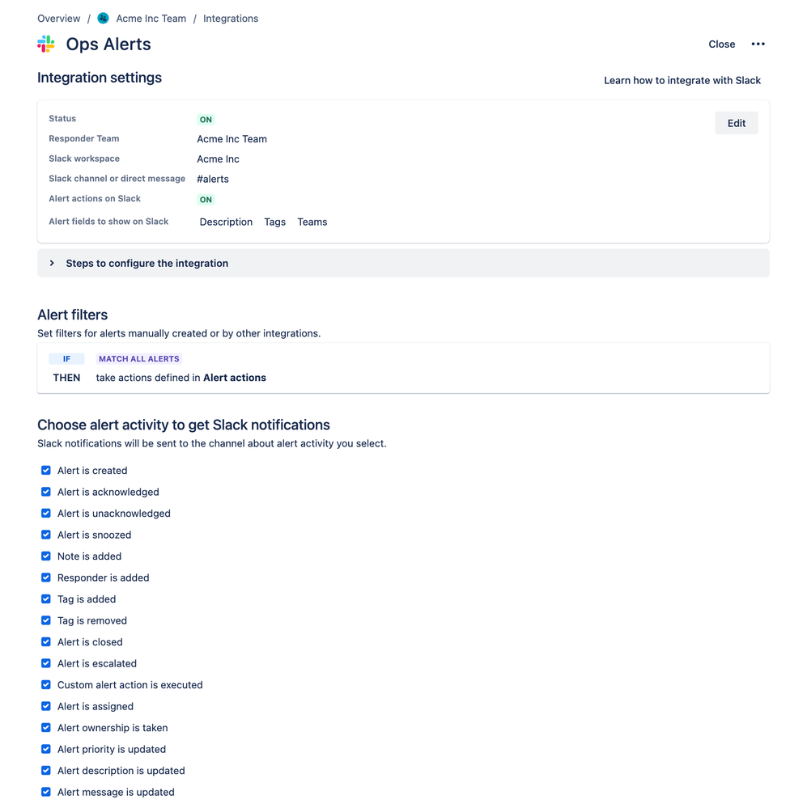Expand Steps to configure the integration chevron
Image resolution: width=807 pixels, height=808 pixels.
[52, 264]
